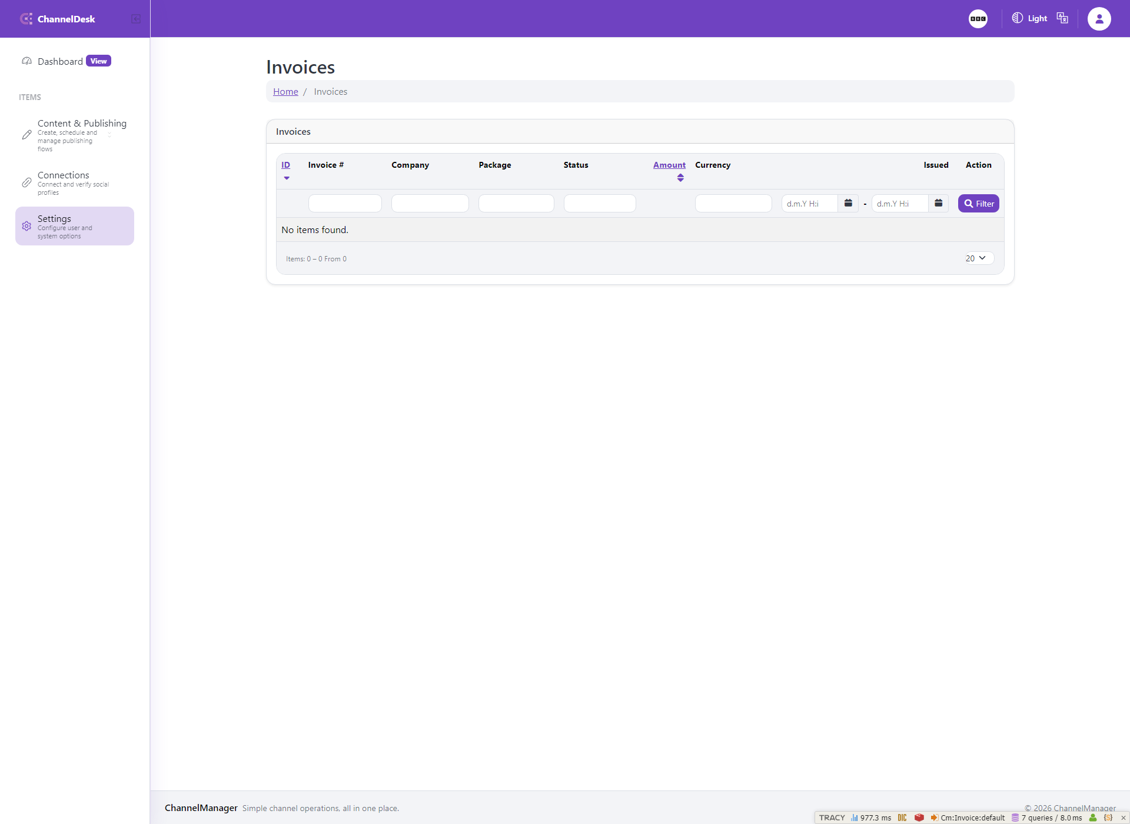Click the 'Items: 0 – 0 From 0' text
1130x824 pixels.
tap(316, 259)
